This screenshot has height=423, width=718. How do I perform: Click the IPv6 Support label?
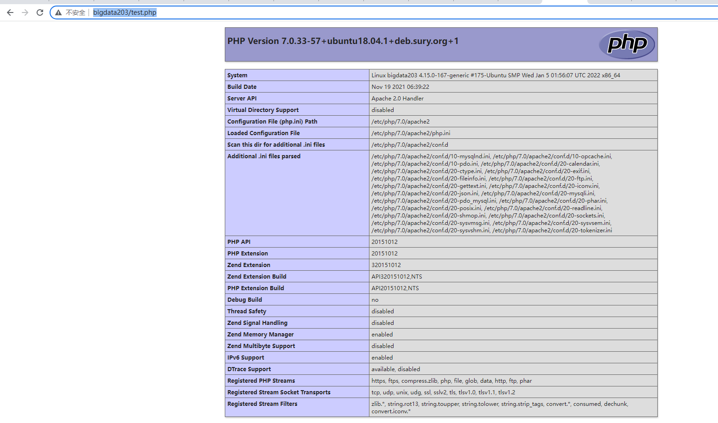tap(246, 357)
